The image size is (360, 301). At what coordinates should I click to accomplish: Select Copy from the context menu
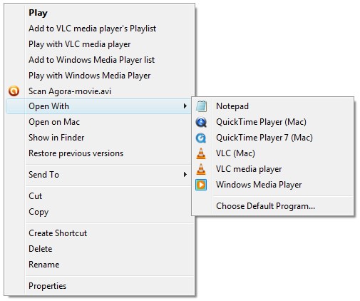[x=38, y=212]
